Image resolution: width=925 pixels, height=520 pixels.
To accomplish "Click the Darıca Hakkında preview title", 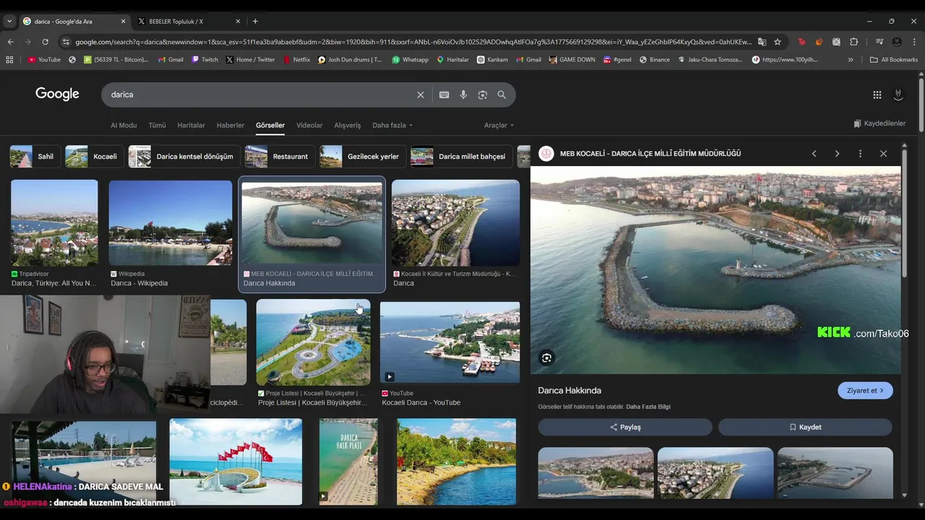I will (x=569, y=391).
